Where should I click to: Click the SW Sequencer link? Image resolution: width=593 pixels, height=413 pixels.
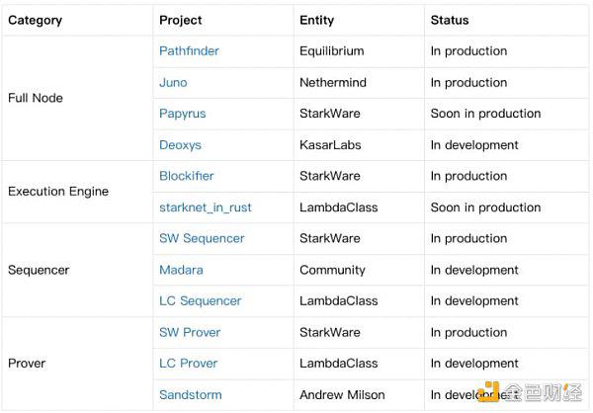point(202,238)
